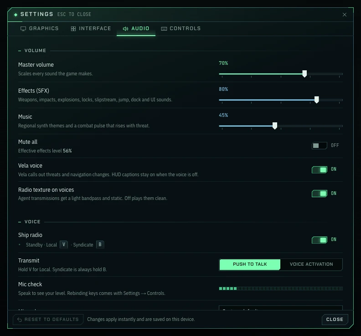The height and width of the screenshot is (336, 361).
Task: Click the Master volume slider handle
Action: click(x=304, y=74)
